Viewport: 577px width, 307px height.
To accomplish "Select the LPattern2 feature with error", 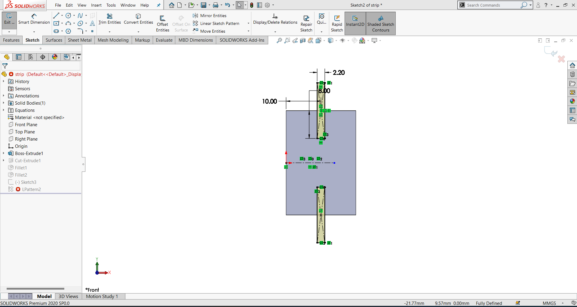I will tap(31, 189).
